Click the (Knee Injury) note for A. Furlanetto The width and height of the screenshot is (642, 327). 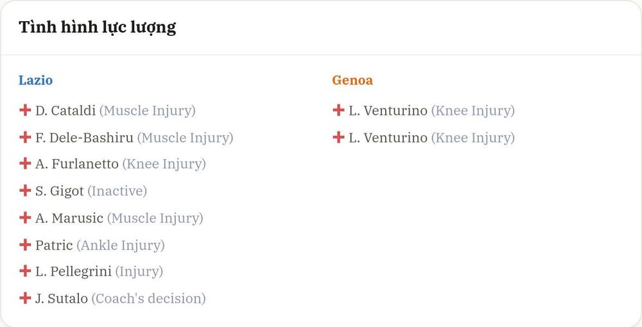(x=164, y=164)
